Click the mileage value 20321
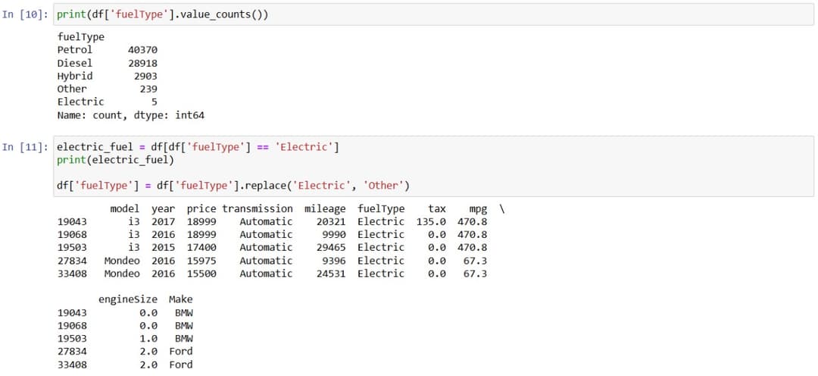Viewport: 818px width, 376px height. click(x=331, y=222)
